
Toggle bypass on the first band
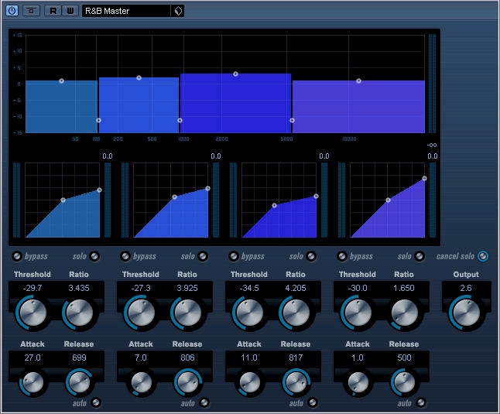point(16,256)
